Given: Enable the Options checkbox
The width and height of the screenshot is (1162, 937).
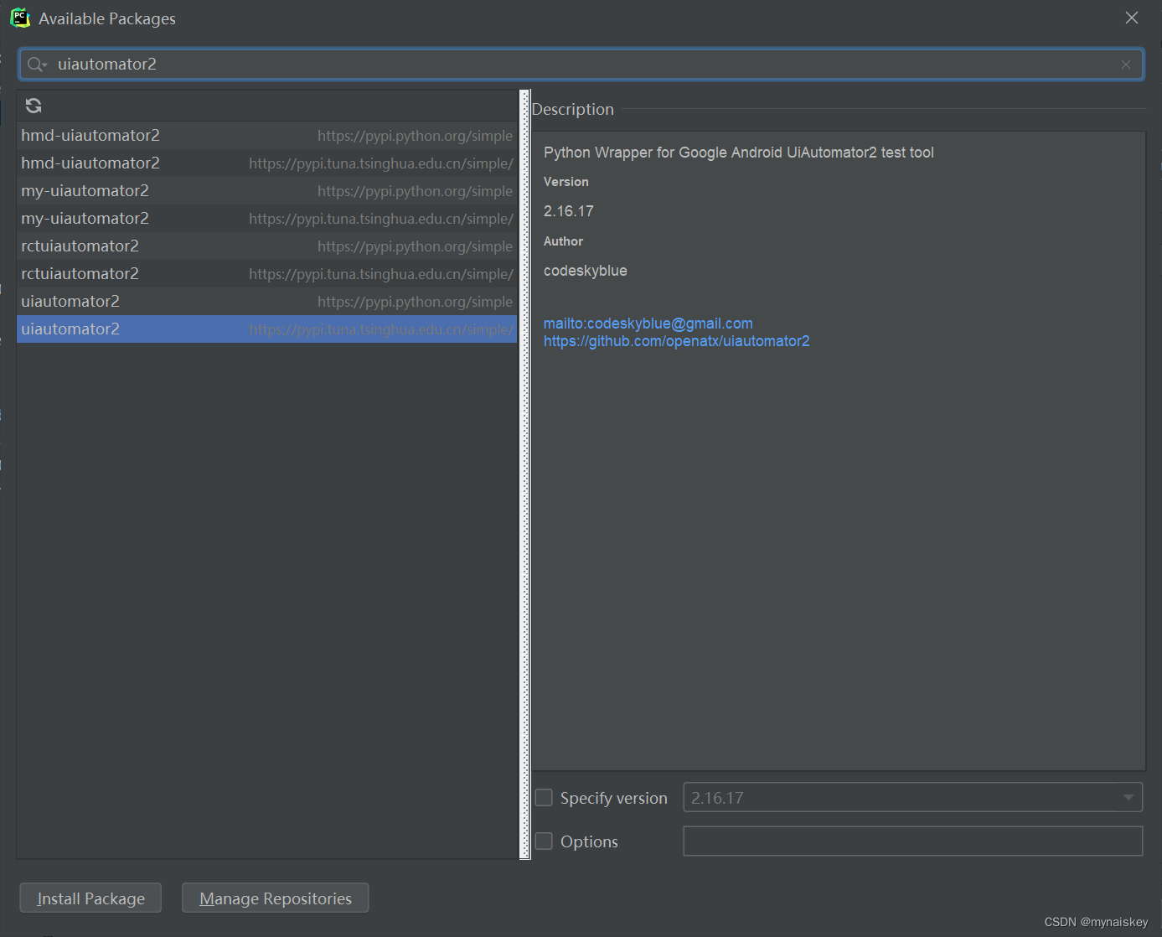Looking at the screenshot, I should click(x=545, y=841).
